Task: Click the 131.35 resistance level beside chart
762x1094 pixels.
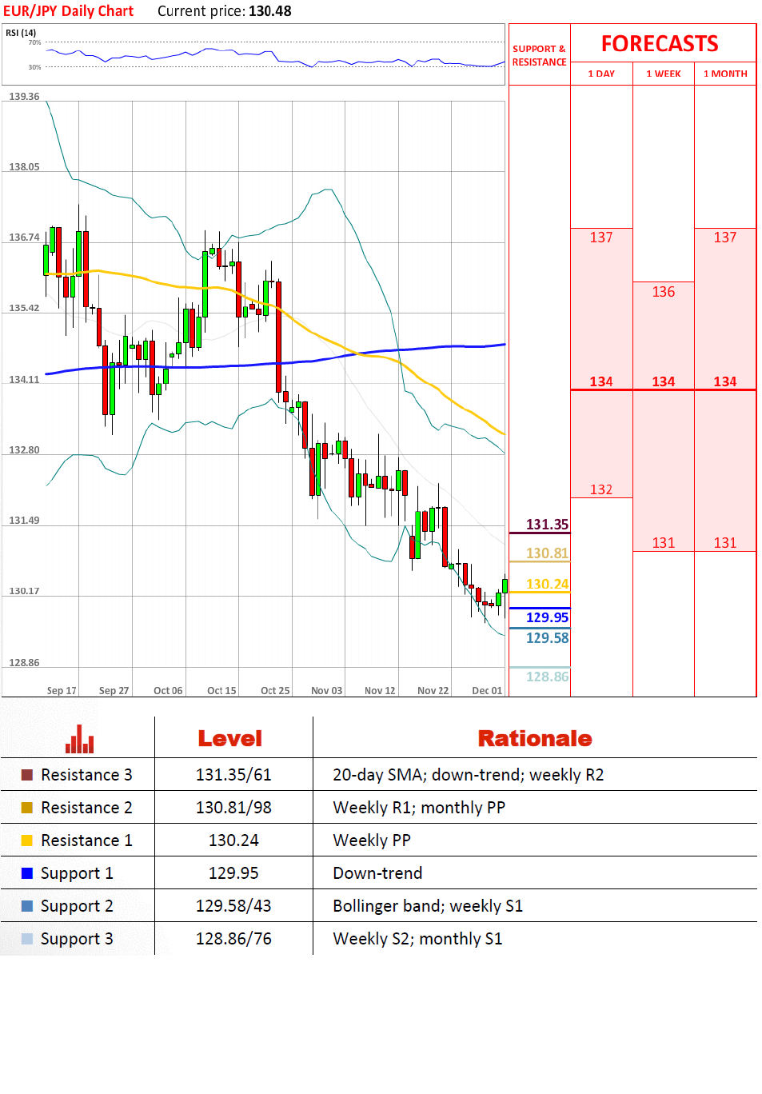Action: [x=547, y=525]
